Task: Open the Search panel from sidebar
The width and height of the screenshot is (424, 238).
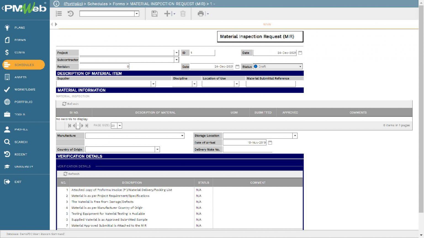Action: pyautogui.click(x=21, y=142)
